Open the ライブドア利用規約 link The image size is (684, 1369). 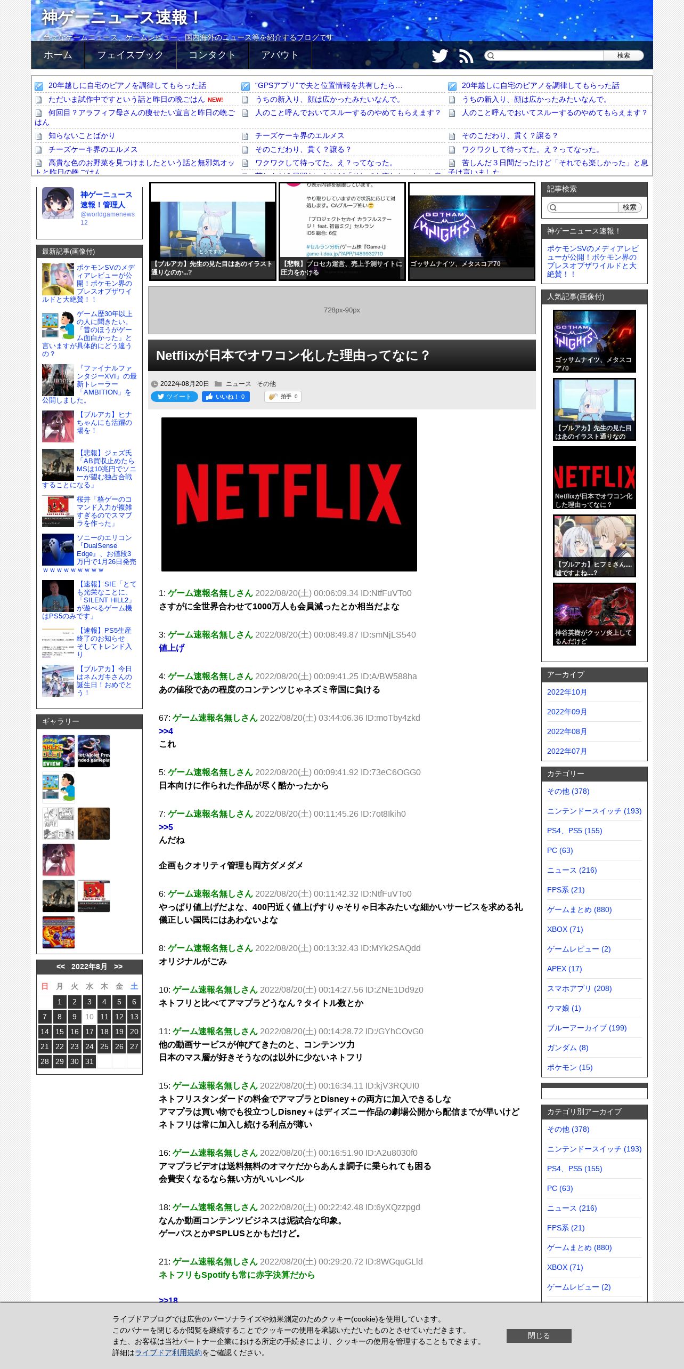[168, 1352]
